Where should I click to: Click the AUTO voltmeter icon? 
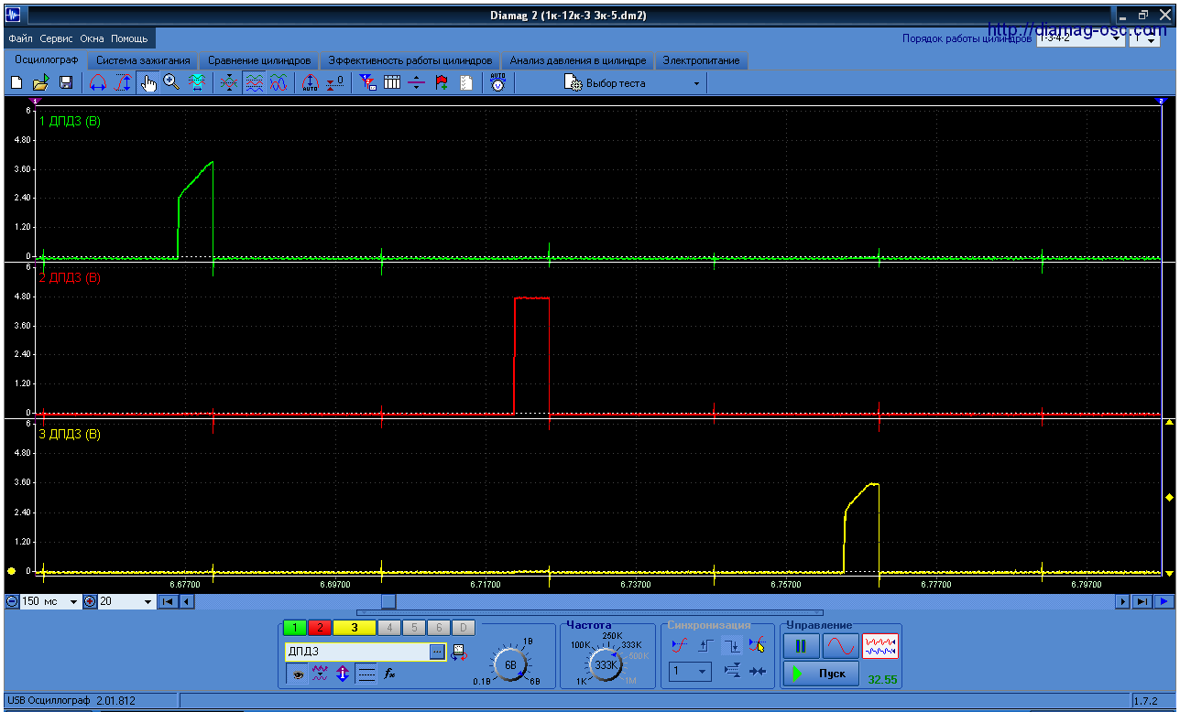(497, 83)
